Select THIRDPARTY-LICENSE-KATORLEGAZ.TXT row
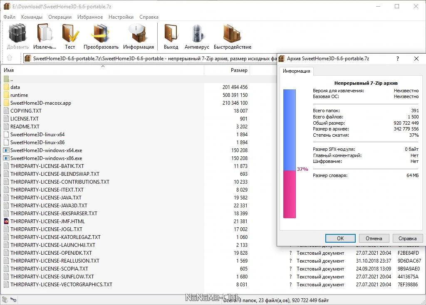426x305 pixels. coord(139,237)
